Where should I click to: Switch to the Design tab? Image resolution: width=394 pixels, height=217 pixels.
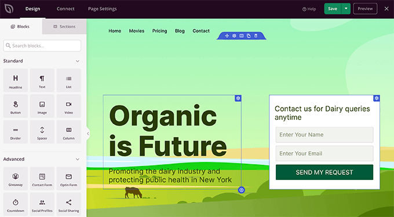click(x=32, y=9)
